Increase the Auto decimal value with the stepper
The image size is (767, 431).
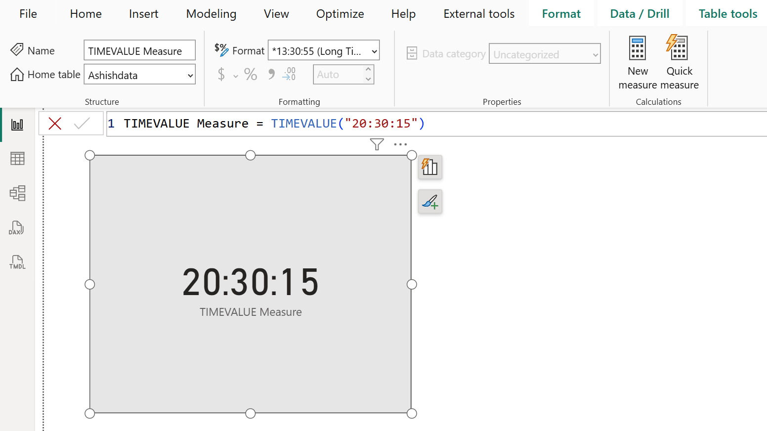pyautogui.click(x=368, y=70)
